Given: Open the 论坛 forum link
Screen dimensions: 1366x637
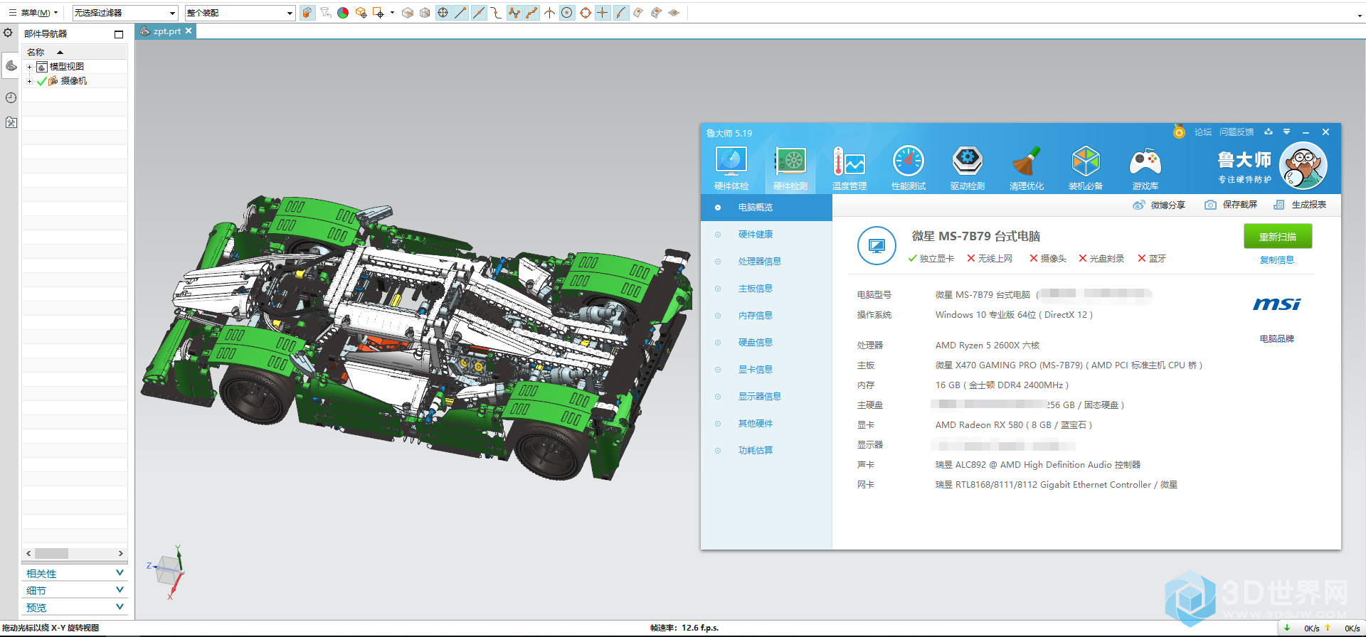Looking at the screenshot, I should click(1202, 132).
